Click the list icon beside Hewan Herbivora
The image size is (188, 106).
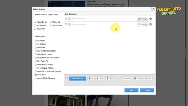click(x=70, y=24)
